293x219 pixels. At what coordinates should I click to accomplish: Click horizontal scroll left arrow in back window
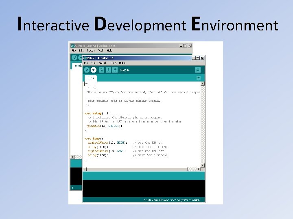pyautogui.click(x=72, y=157)
